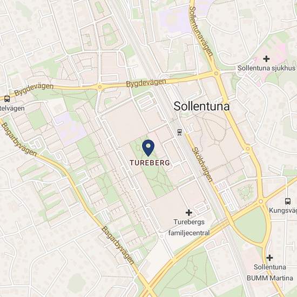Screen dimensions: 297x297
Task: Click the blue Tureberg location pin
Action: coord(148,148)
